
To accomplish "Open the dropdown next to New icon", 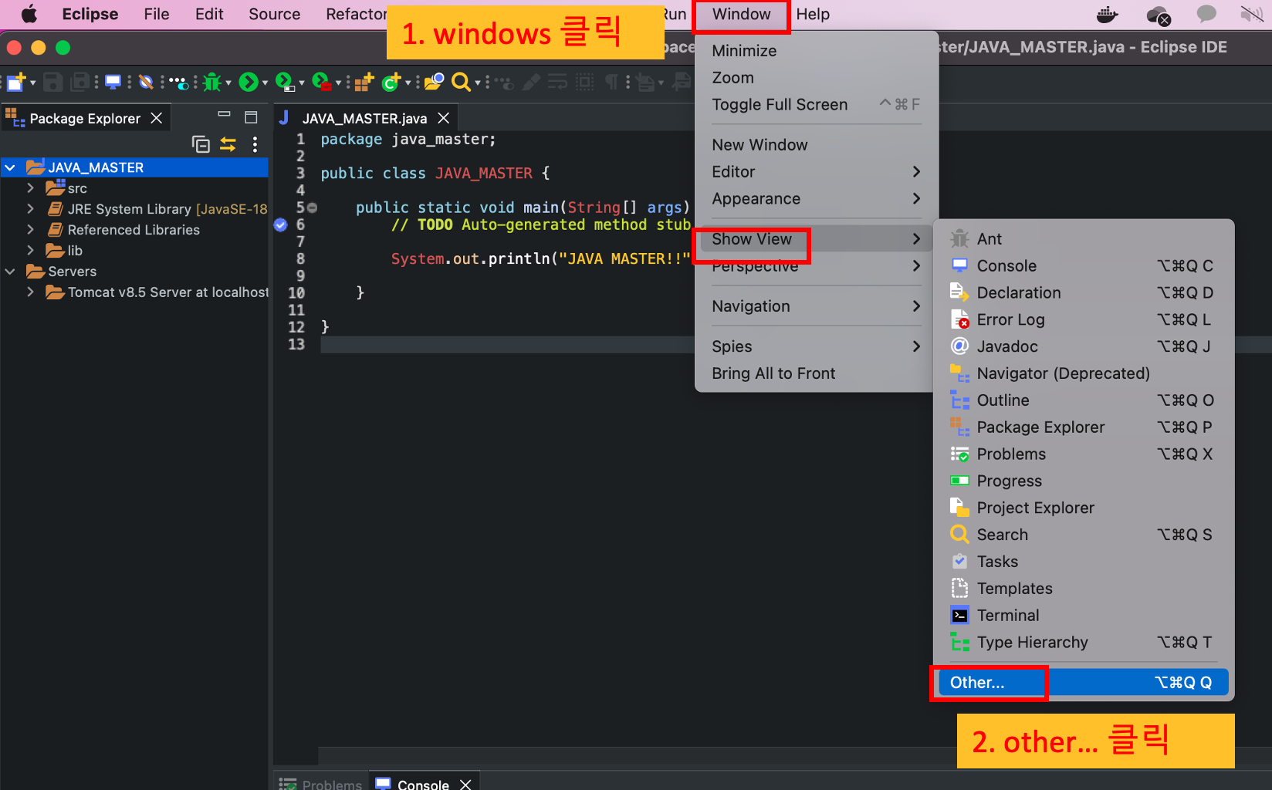I will click(33, 83).
